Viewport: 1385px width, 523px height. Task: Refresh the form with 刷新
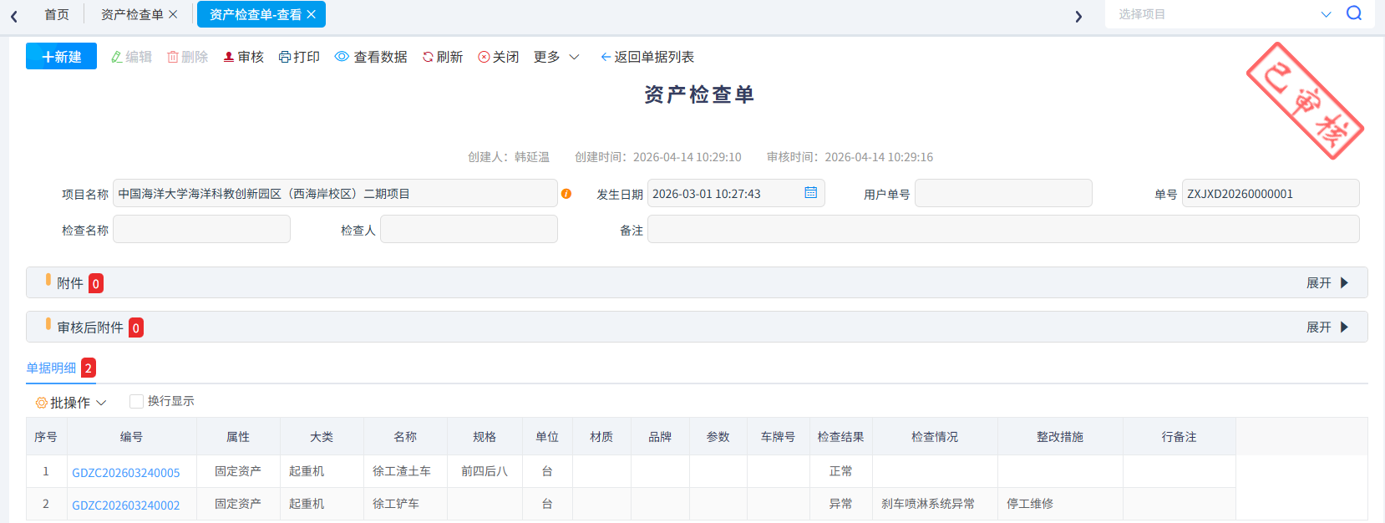coord(443,57)
